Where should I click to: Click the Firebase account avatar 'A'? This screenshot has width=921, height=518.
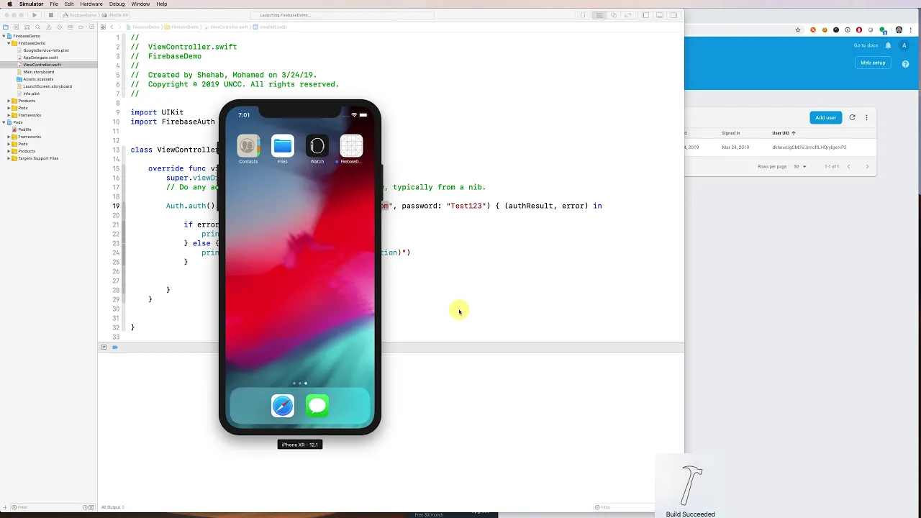coord(904,45)
